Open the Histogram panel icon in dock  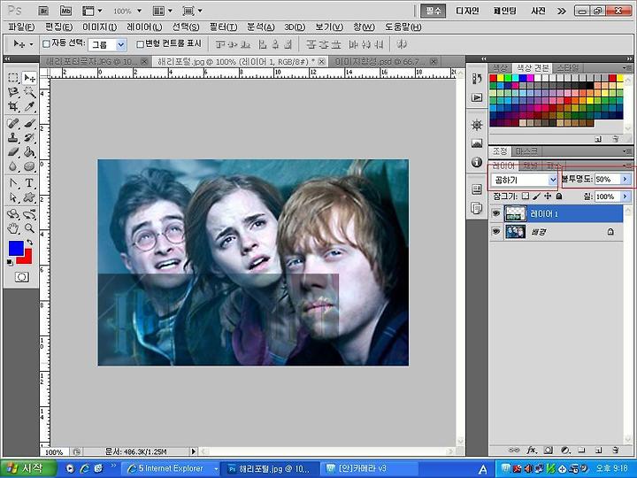tap(477, 143)
